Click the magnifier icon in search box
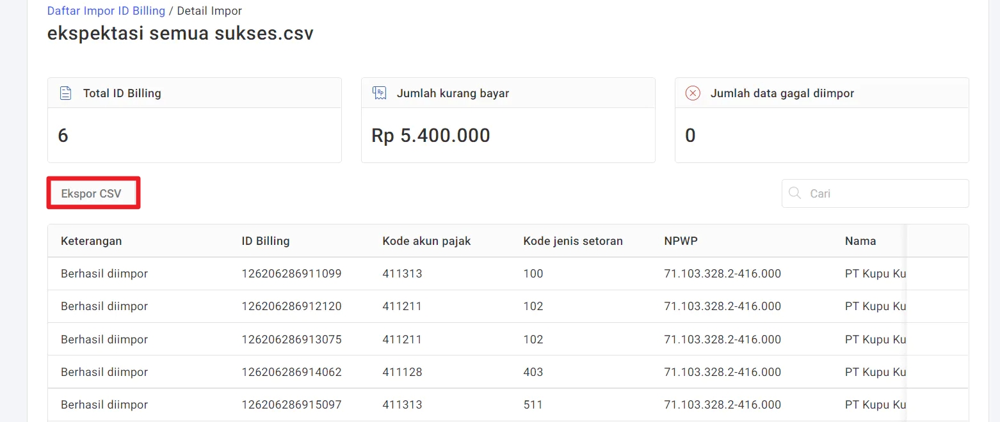Image resolution: width=1000 pixels, height=422 pixels. pos(795,193)
